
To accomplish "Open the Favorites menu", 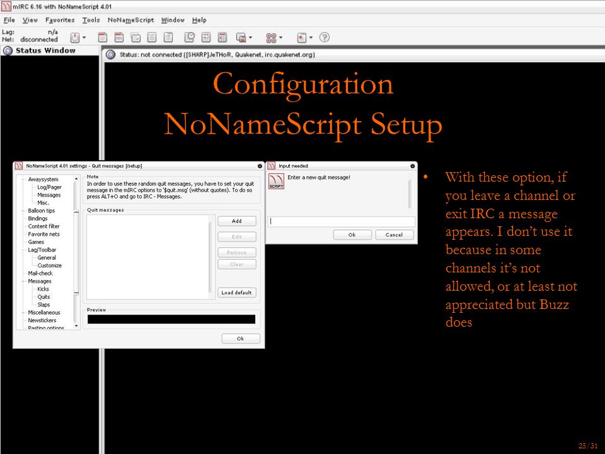I will (x=60, y=20).
